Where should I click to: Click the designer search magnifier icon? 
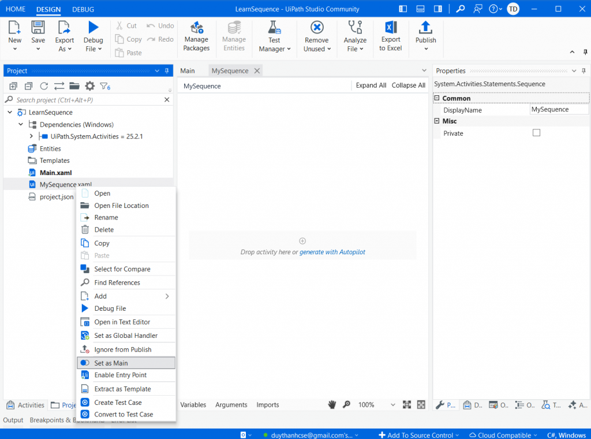tap(346, 405)
